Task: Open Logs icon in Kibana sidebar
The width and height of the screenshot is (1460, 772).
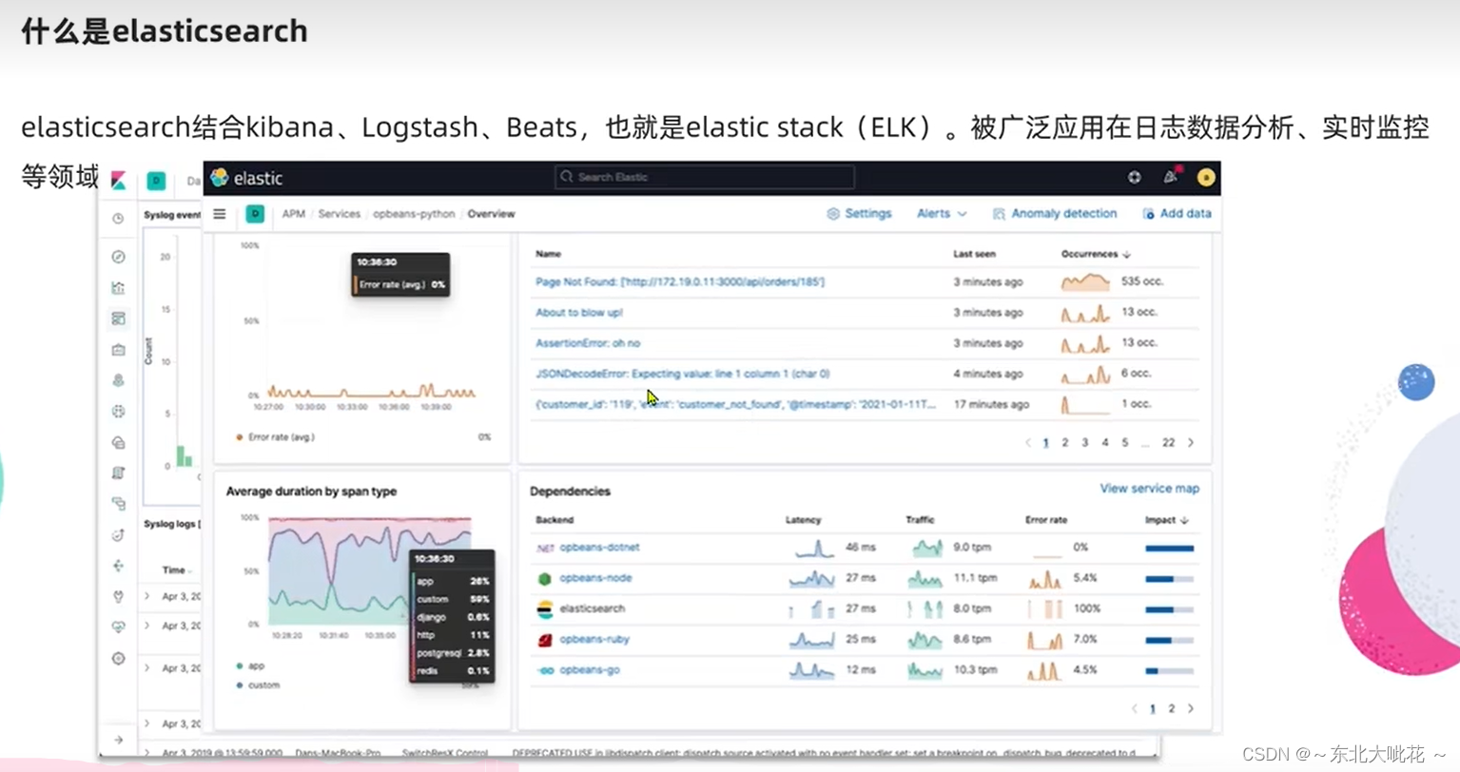Action: [x=118, y=473]
